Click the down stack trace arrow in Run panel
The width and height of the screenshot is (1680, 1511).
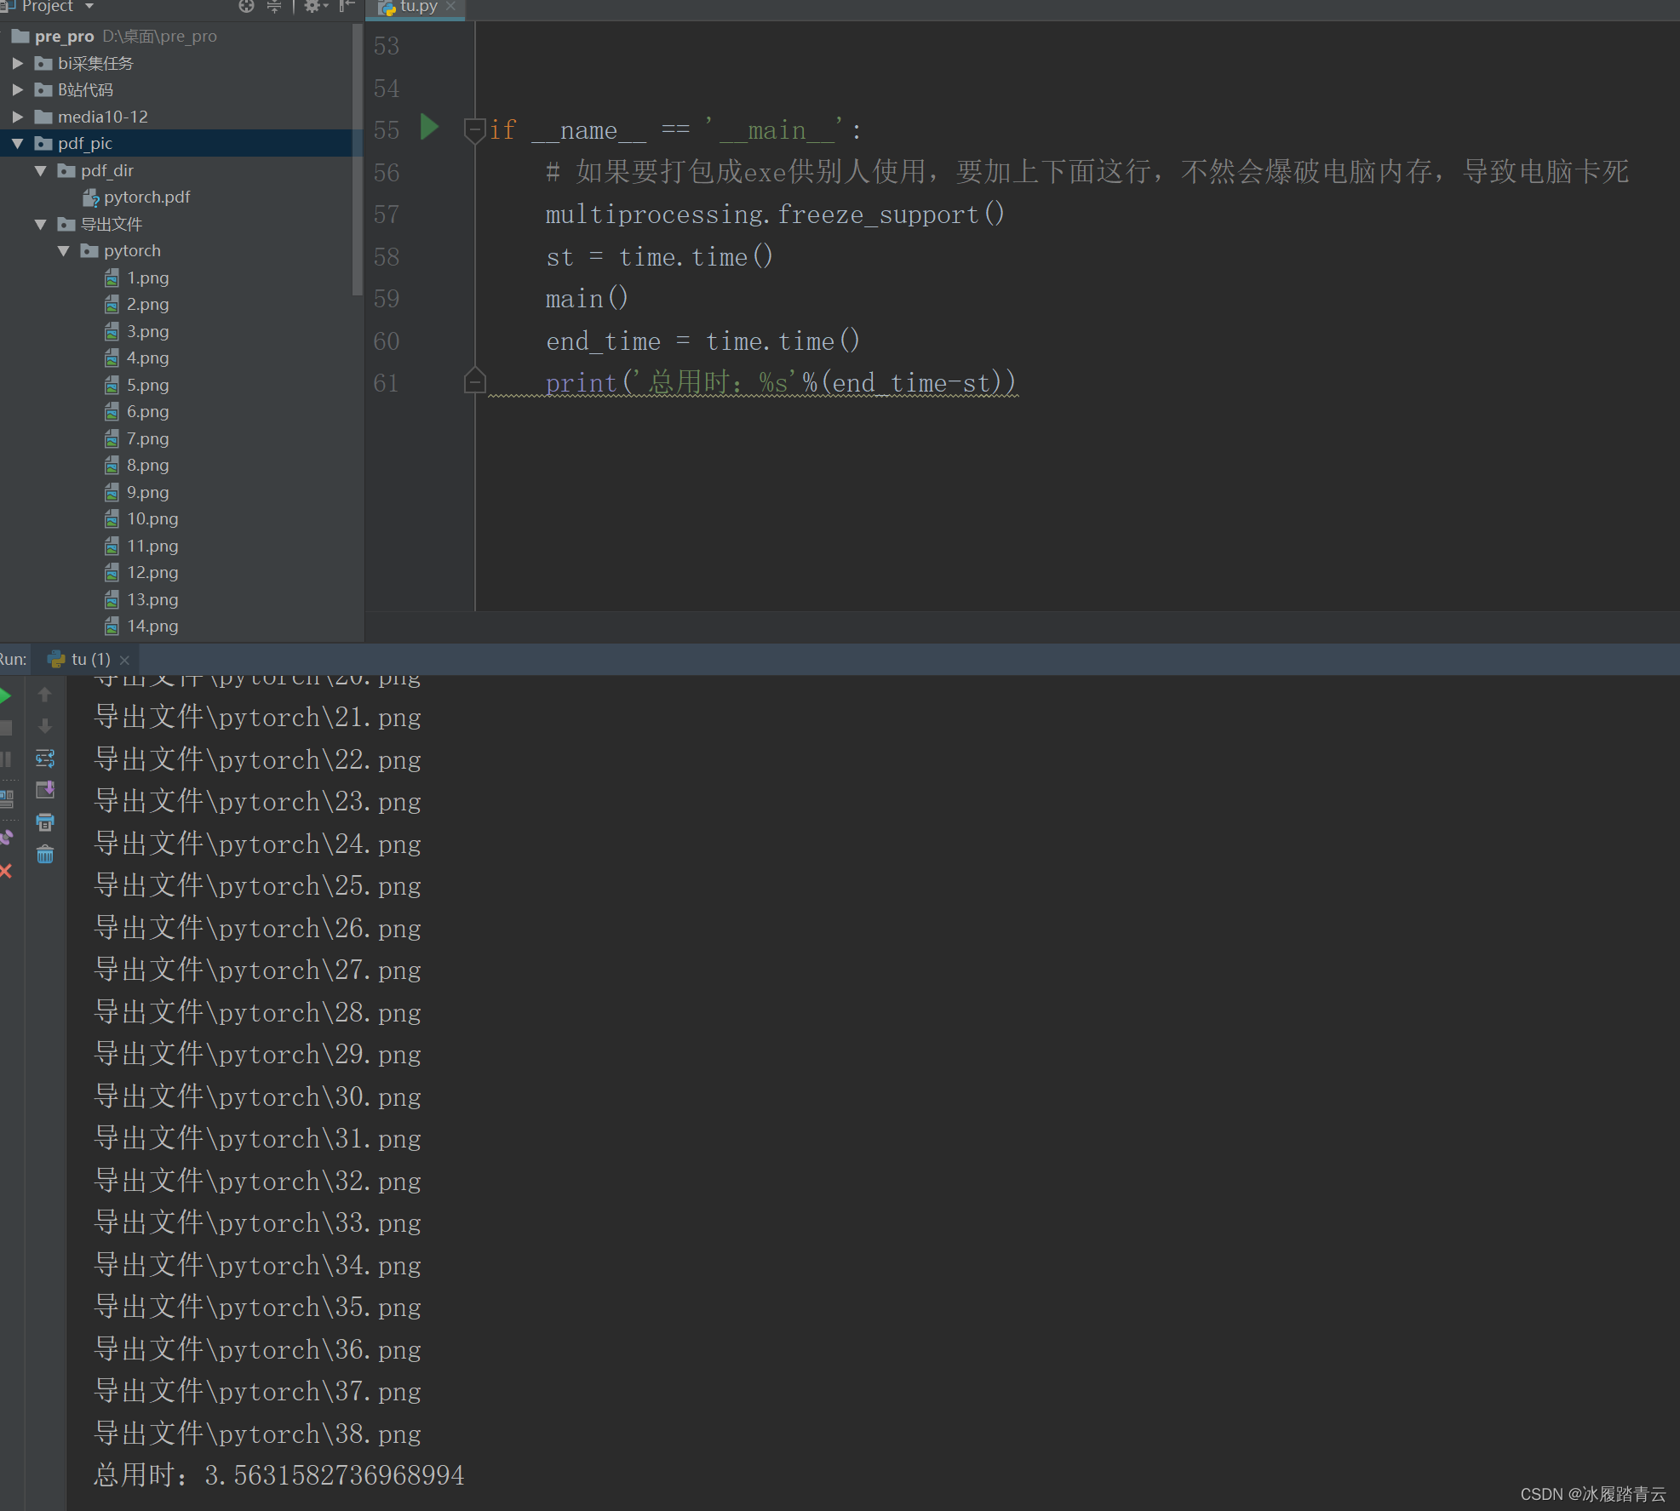click(x=45, y=726)
